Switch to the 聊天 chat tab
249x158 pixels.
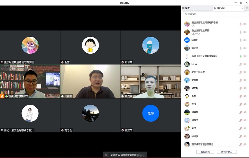187,8
